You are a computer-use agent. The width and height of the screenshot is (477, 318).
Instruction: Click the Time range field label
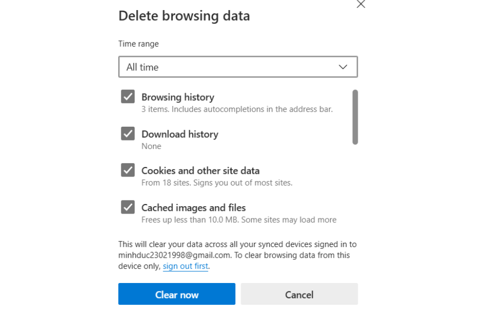(138, 43)
